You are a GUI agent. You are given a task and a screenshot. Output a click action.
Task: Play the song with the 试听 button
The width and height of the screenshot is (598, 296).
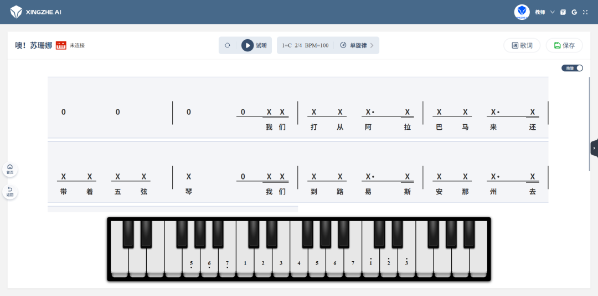point(254,45)
